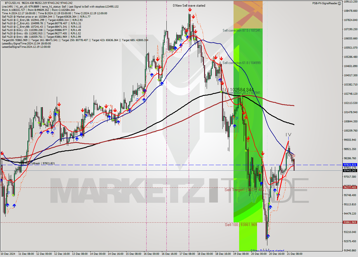Click the LatestBuySignalTime:2024.12.04 line
Screen dimensions: 358x257
26,44
